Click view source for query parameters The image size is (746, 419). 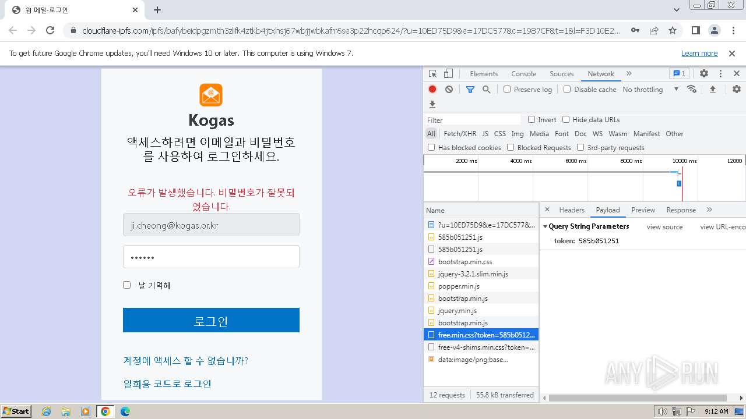pos(664,227)
